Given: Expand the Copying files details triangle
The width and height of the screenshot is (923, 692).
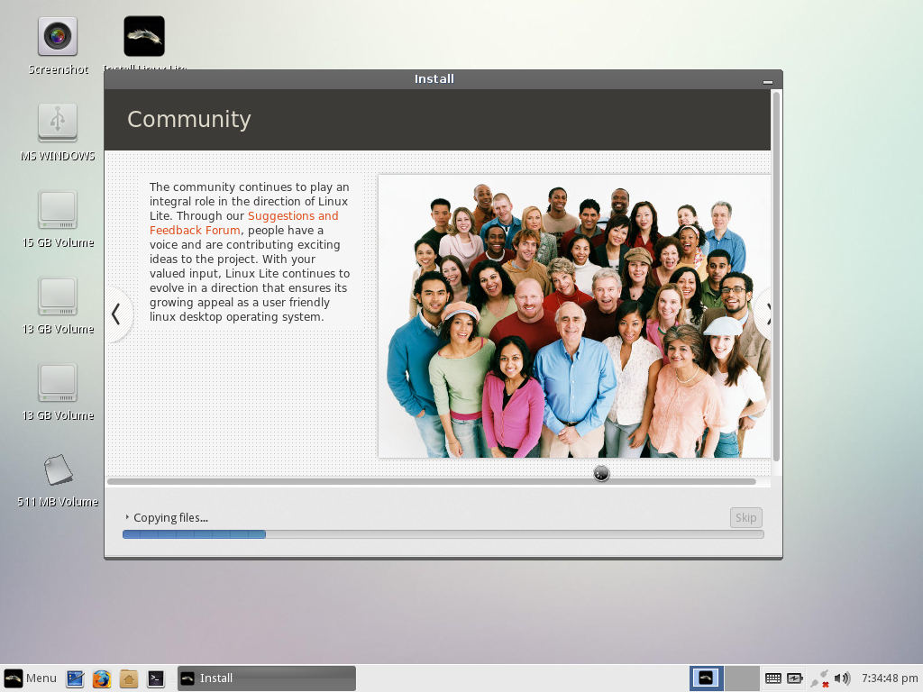Looking at the screenshot, I should [x=127, y=517].
